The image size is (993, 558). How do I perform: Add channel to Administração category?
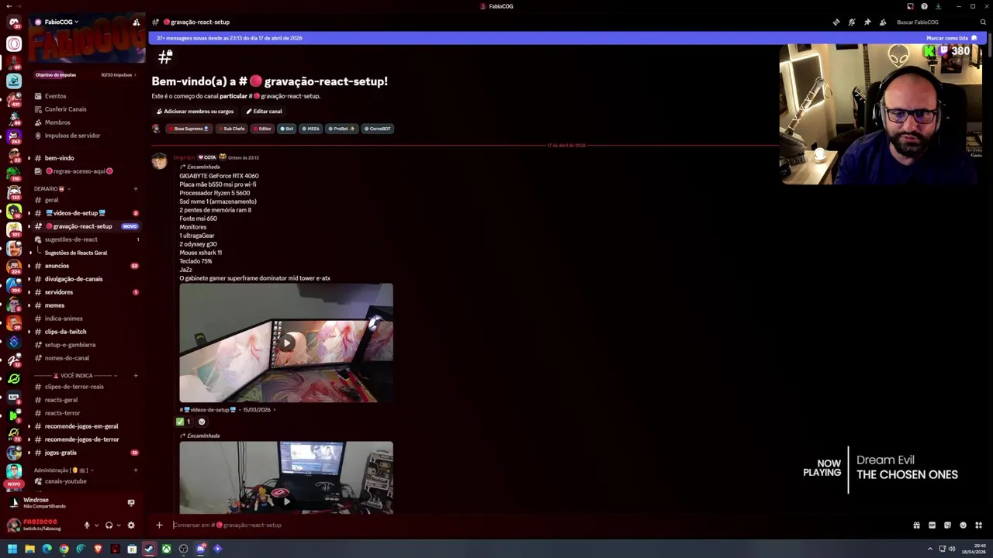click(136, 470)
